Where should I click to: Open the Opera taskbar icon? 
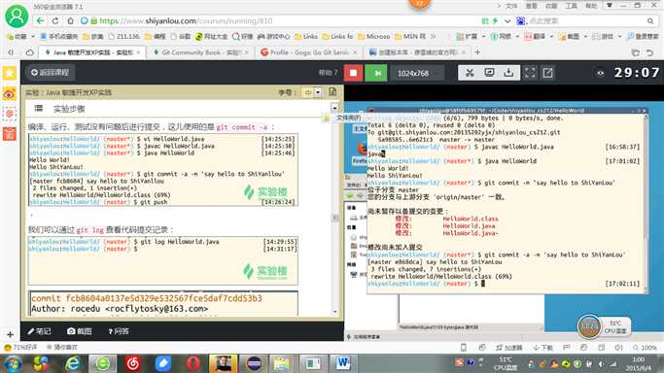click(x=192, y=363)
